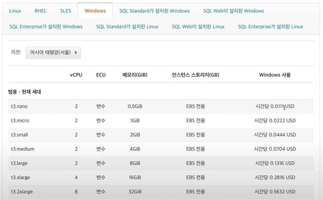Select the Windows tab

tap(95, 11)
